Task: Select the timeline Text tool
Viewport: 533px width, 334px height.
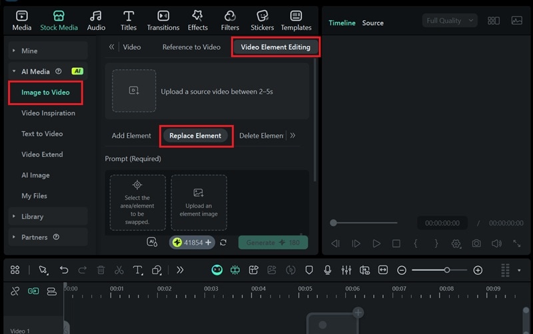Action: [137, 270]
